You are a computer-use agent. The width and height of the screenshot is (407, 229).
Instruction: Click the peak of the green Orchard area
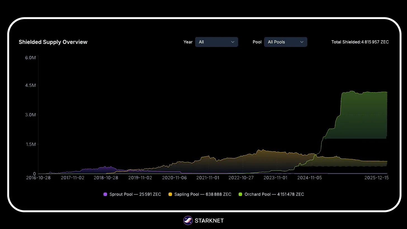(352, 91)
